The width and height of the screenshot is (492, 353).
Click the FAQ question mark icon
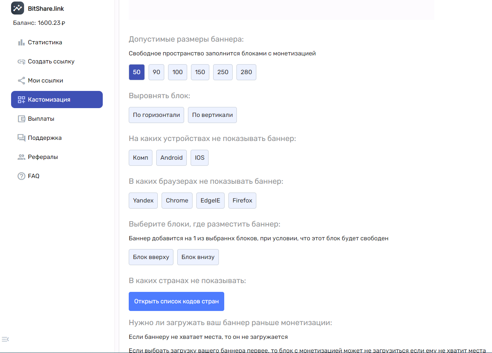pyautogui.click(x=21, y=176)
